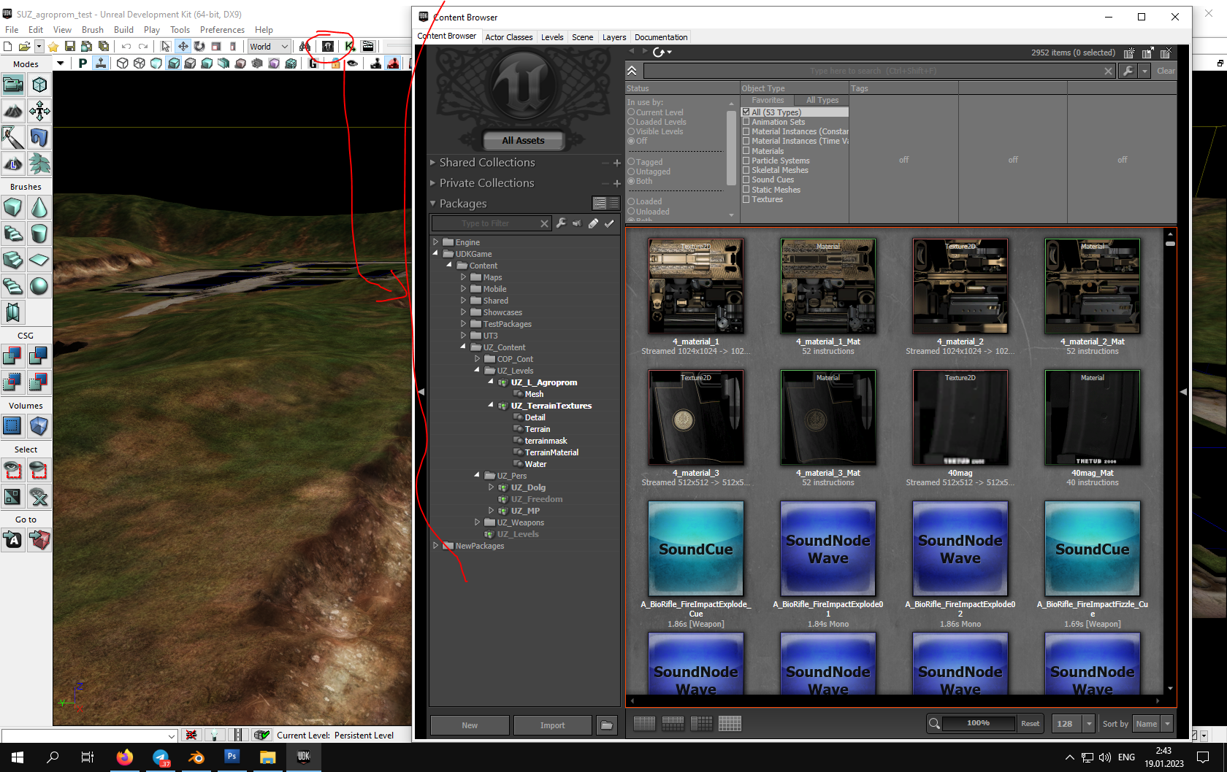Click the All Assets button
Image resolution: width=1227 pixels, height=772 pixels.
(x=523, y=141)
